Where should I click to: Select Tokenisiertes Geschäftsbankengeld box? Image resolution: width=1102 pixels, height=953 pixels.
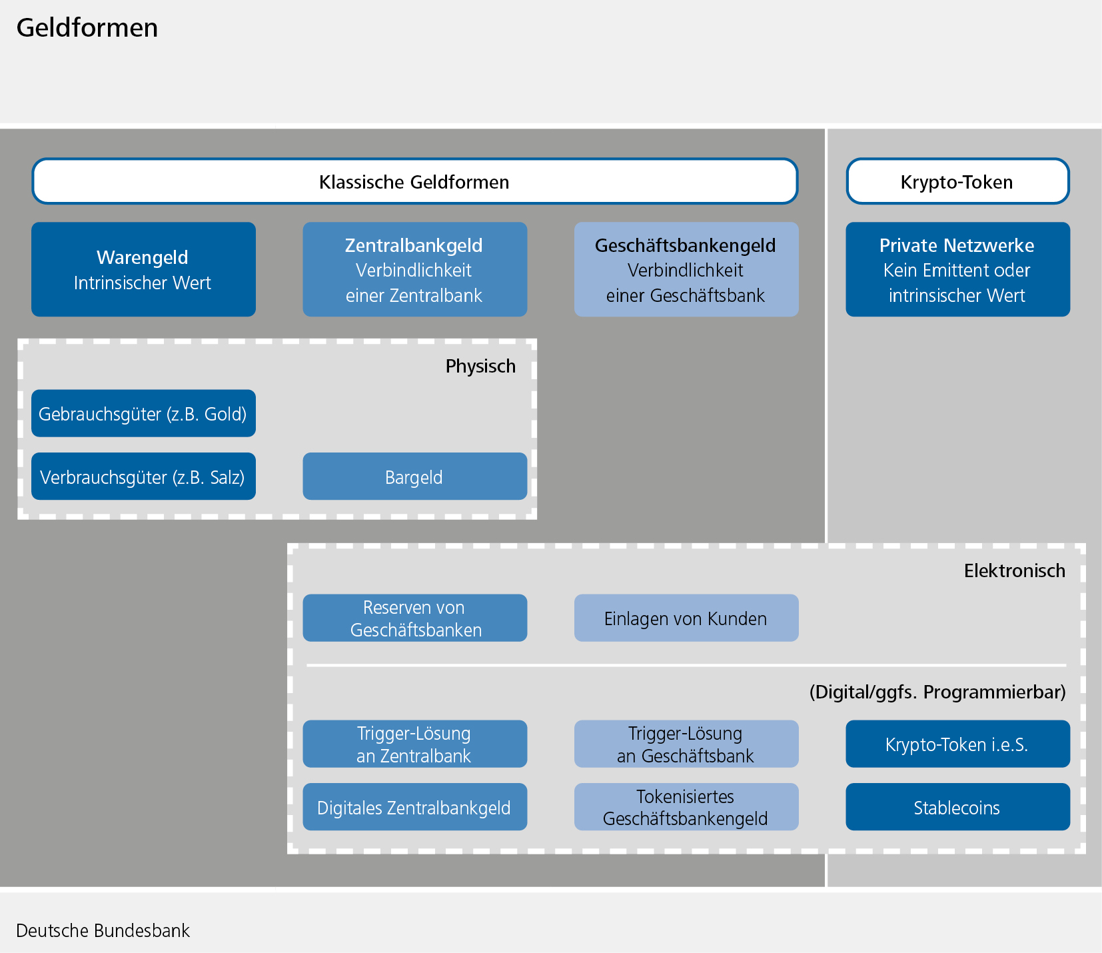tap(686, 807)
